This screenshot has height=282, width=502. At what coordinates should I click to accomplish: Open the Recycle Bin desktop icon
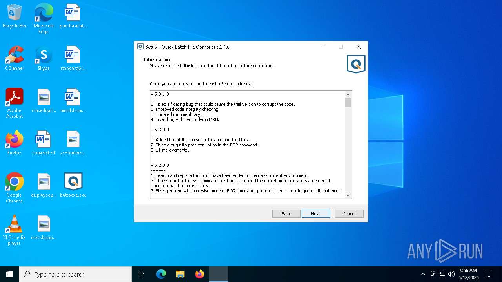pyautogui.click(x=15, y=16)
